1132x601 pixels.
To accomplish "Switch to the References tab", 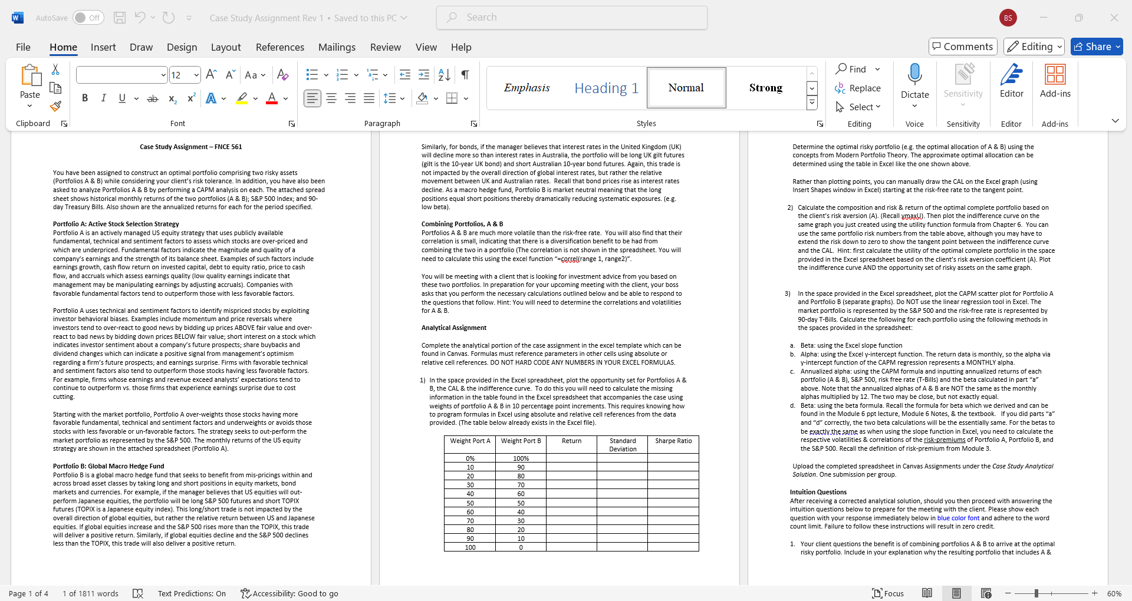I will click(279, 47).
